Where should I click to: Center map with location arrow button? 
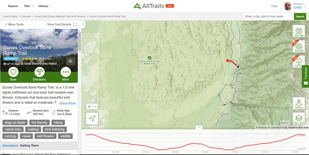(92, 118)
